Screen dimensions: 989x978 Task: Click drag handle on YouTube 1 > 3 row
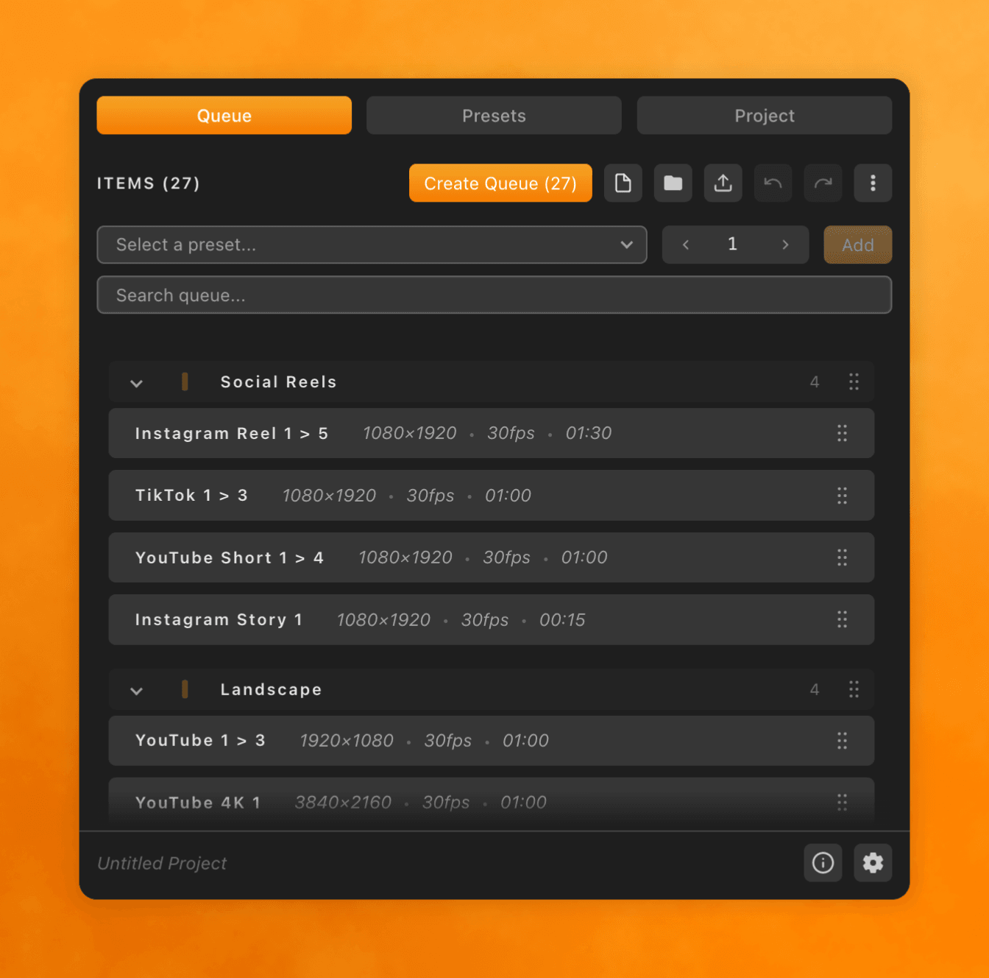pos(842,741)
